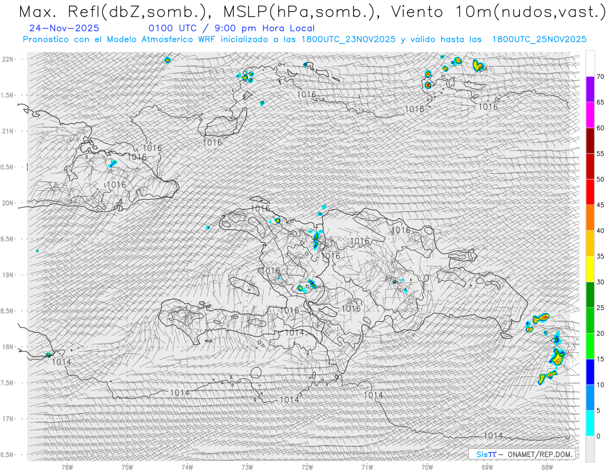Click the '21N' latitude axis label
This screenshot has height=474, width=614.
pyautogui.click(x=8, y=131)
